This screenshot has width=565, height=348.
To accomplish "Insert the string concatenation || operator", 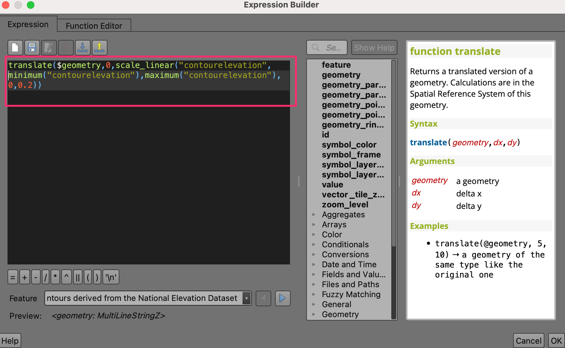I will (x=77, y=277).
